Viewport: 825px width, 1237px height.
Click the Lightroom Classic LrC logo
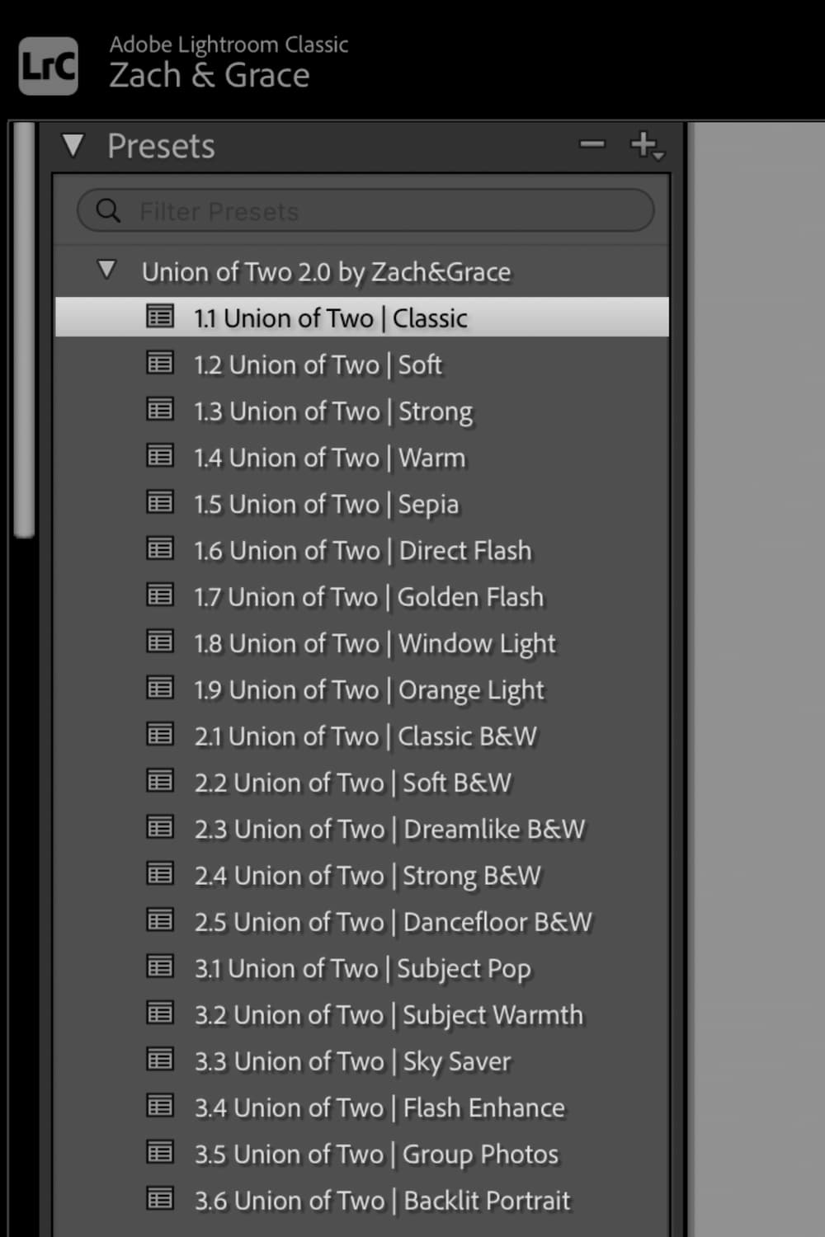click(48, 67)
